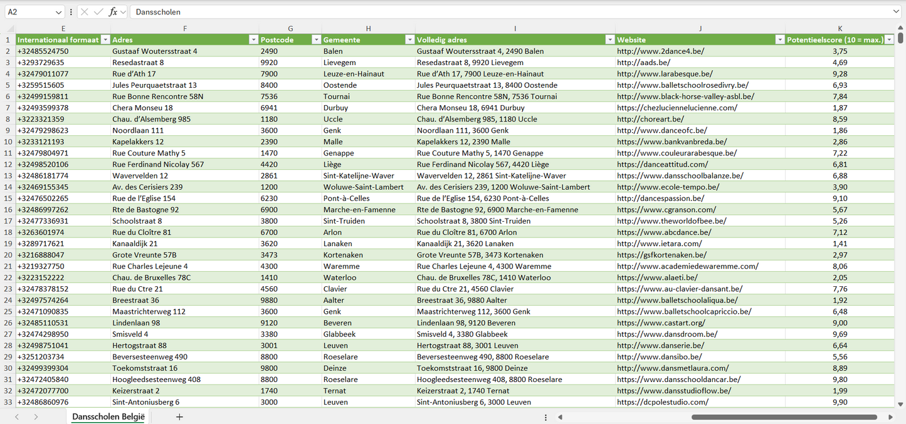Select the Dansscholen België sheet tab
This screenshot has height=424, width=906.
pos(108,416)
